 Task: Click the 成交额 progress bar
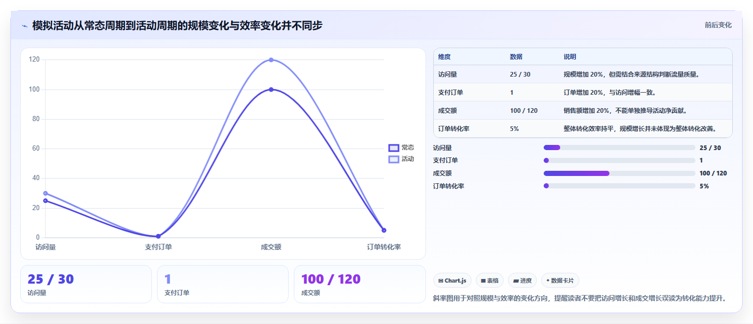(x=619, y=173)
